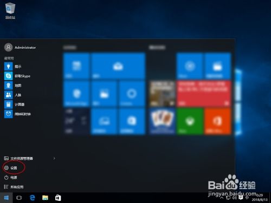Click the 电源 power option
The width and height of the screenshot is (271, 203).
[x=10, y=178]
